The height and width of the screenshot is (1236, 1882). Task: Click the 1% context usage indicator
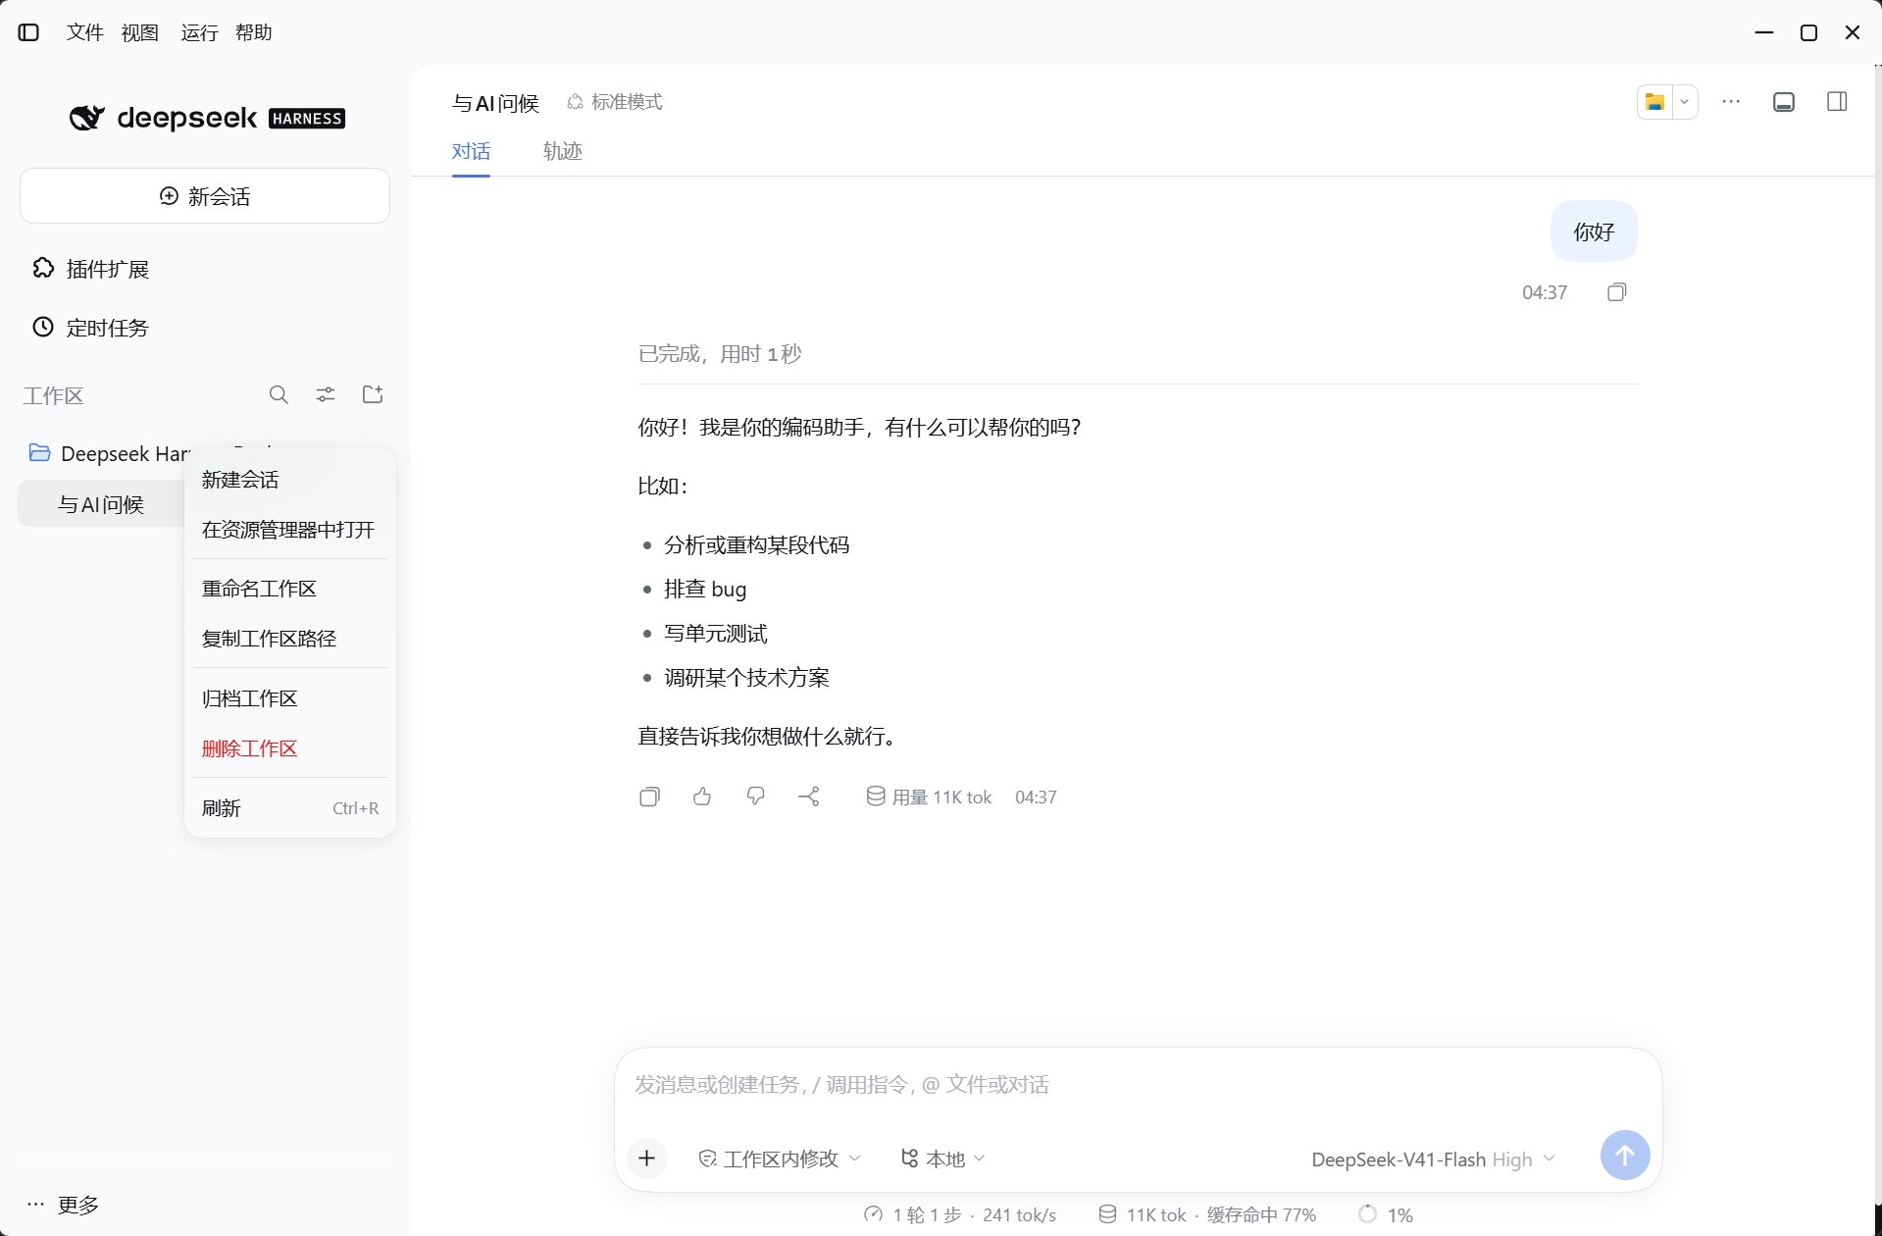(x=1386, y=1214)
